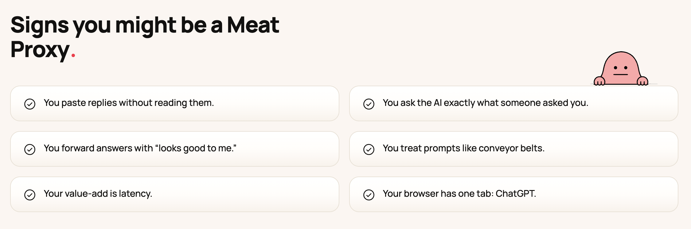Click the quoted phrase "looks good to me."
Screen dimensions: 691x229
pos(196,148)
